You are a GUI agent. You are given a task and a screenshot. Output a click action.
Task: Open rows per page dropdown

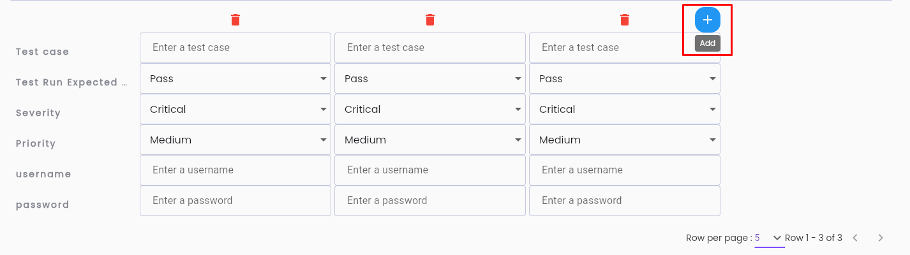coord(769,238)
